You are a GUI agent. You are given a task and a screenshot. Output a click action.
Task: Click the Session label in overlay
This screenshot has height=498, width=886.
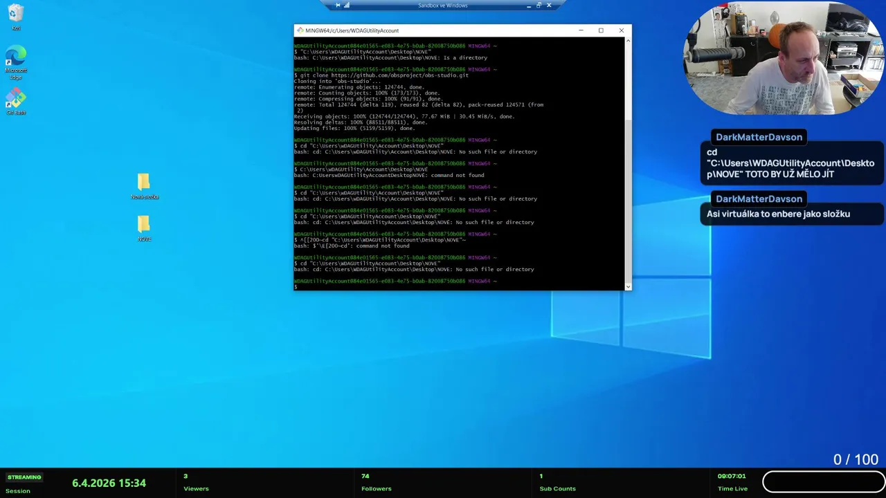pyautogui.click(x=17, y=491)
